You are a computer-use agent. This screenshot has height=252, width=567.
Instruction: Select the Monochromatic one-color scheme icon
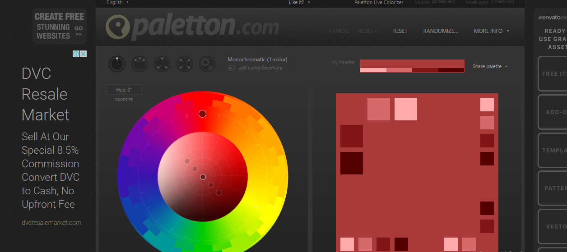click(x=117, y=64)
